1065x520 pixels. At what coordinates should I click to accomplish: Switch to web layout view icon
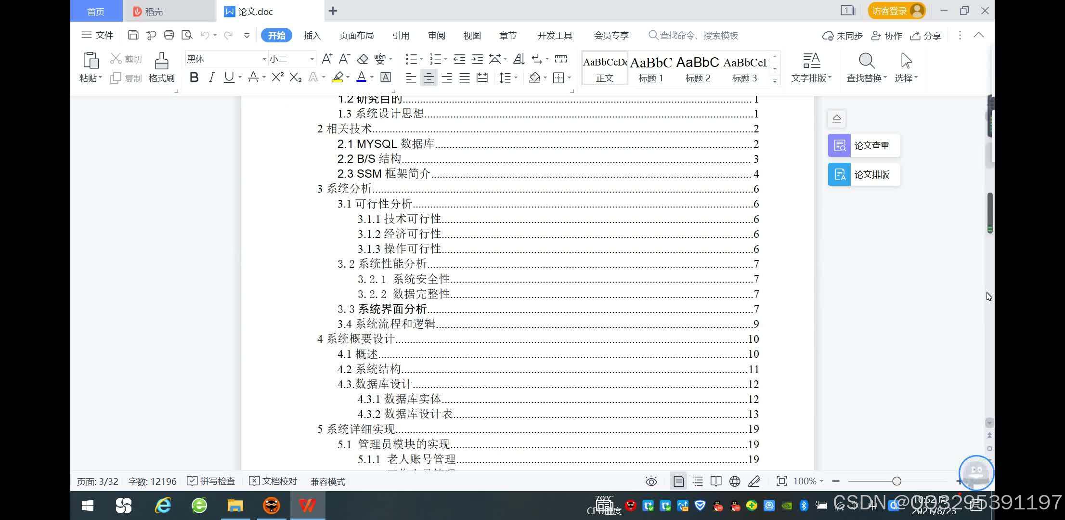point(735,481)
